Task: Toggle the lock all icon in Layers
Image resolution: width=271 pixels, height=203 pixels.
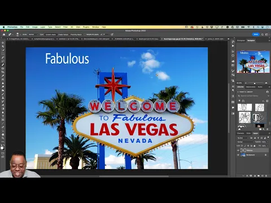Action: tap(255, 145)
